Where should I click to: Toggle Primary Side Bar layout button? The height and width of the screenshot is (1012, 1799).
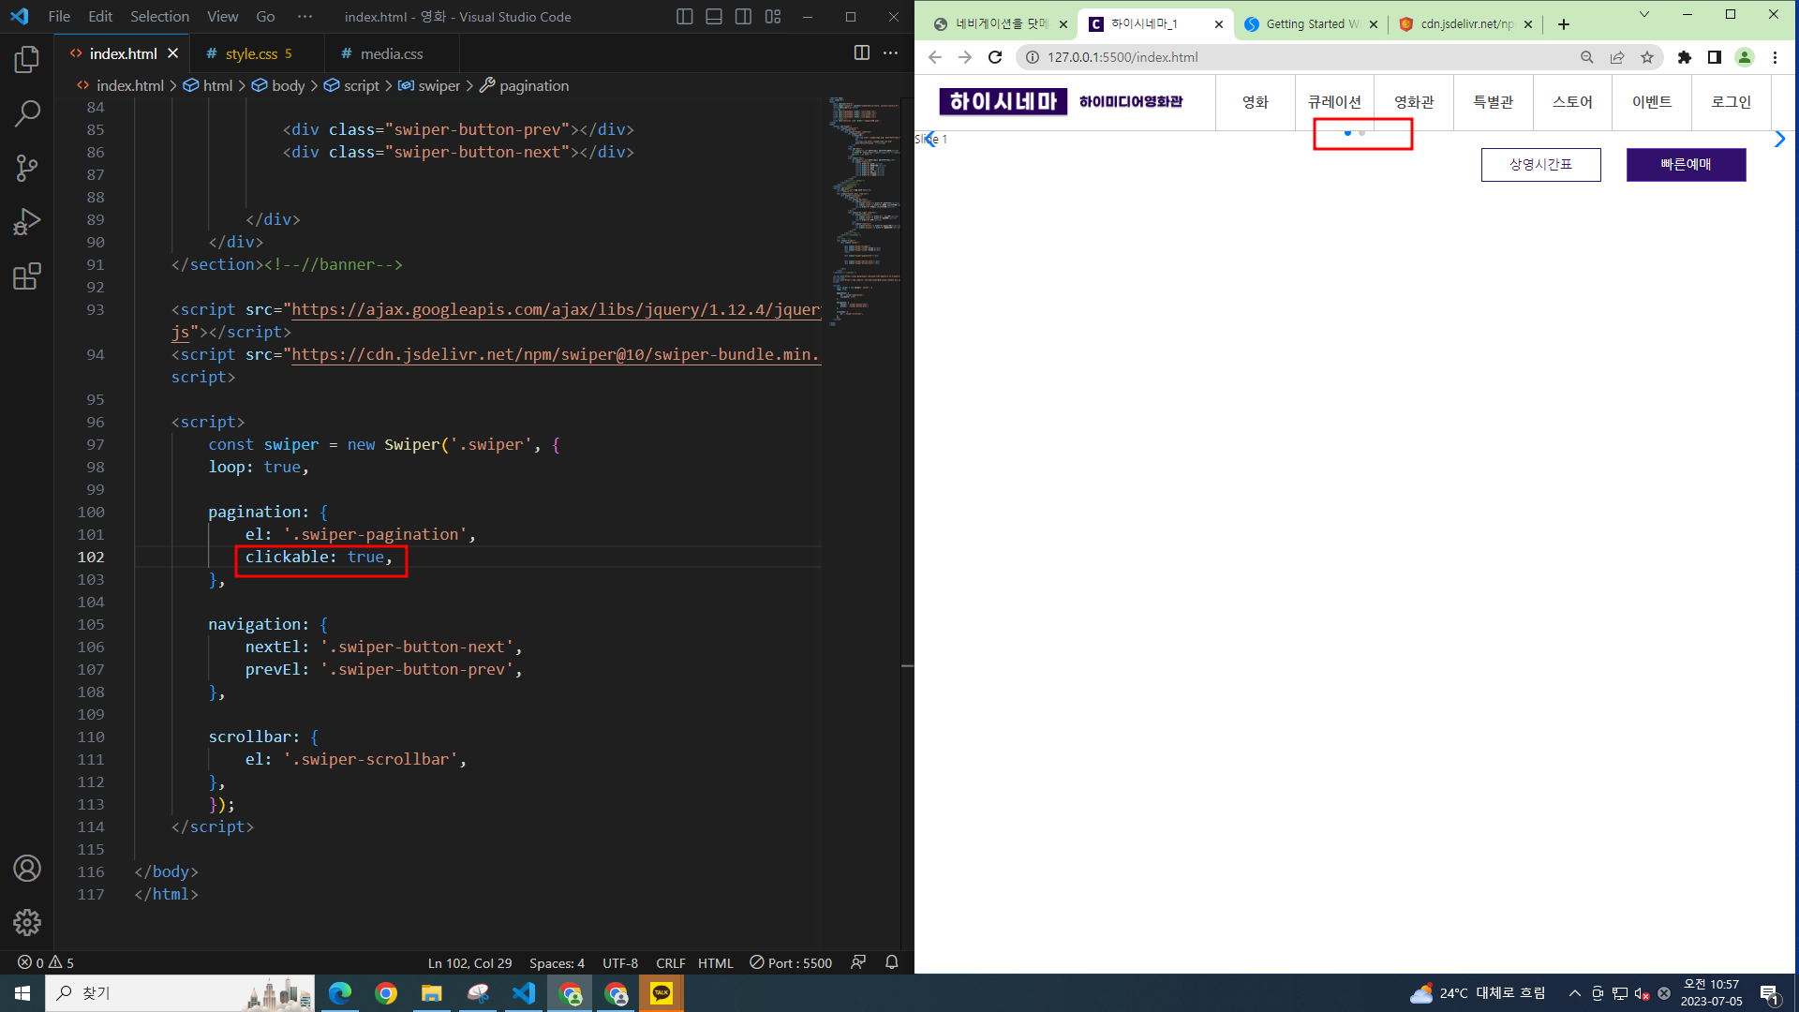point(684,17)
